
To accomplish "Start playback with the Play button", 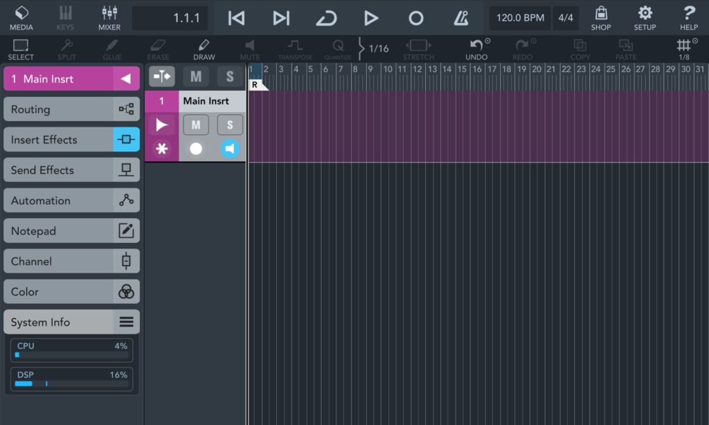I will coord(371,18).
